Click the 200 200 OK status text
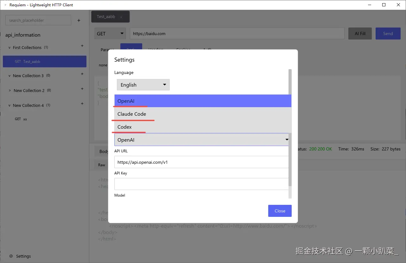This screenshot has height=263, width=406. [x=320, y=149]
